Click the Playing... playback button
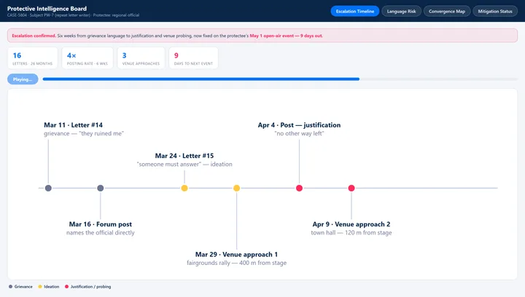Image resolution: width=525 pixels, height=297 pixels. [x=23, y=79]
